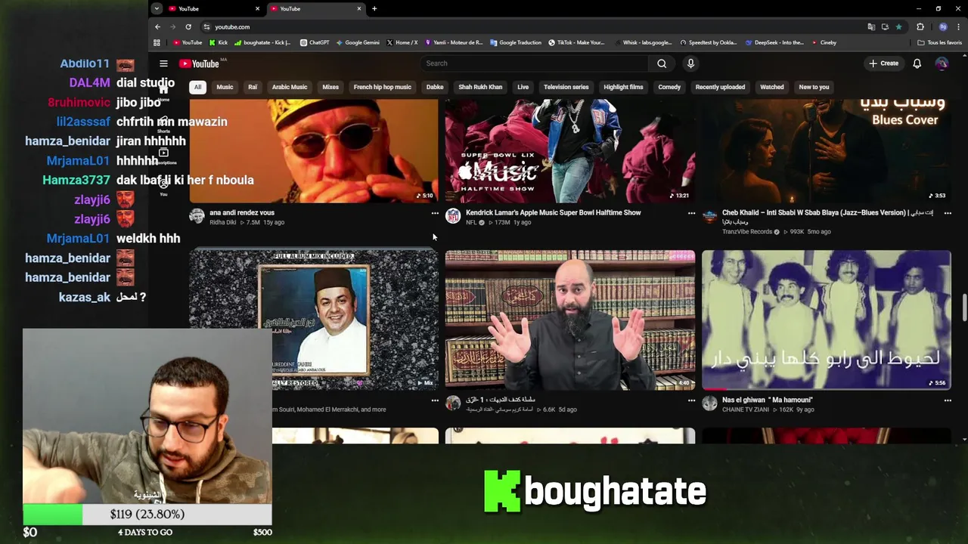Open the TranzVibe Records channel avatar

(x=709, y=216)
